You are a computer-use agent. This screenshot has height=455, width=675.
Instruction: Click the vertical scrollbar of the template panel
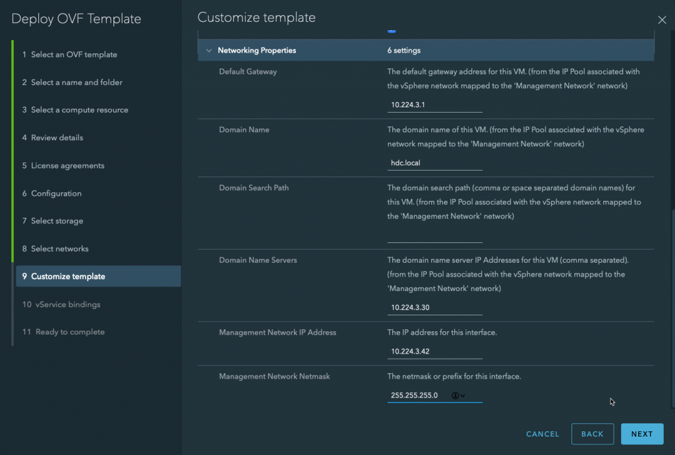(673, 308)
